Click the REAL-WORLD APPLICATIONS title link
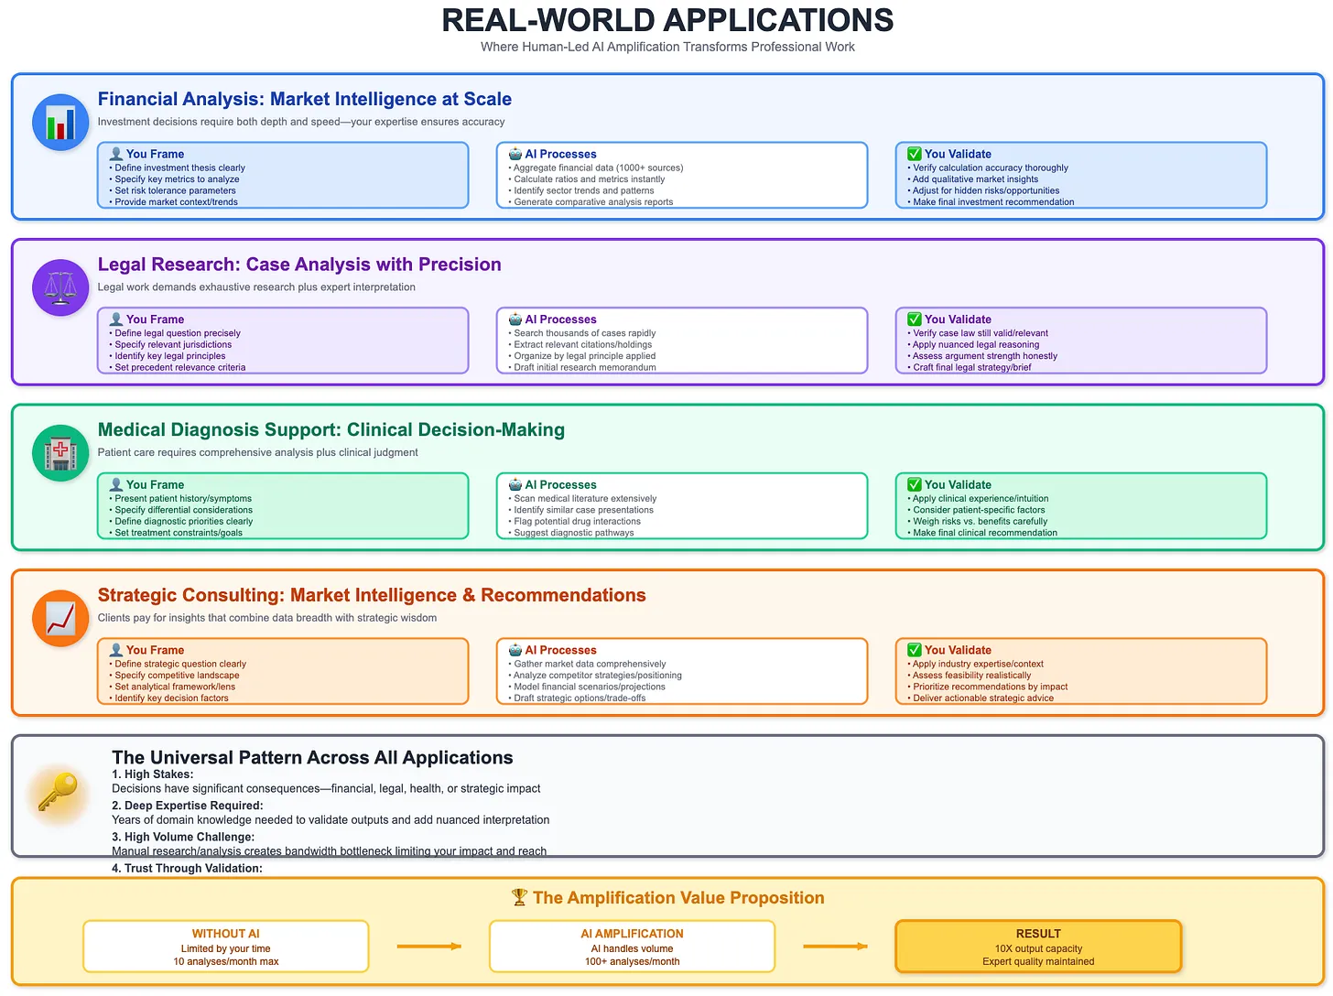 [x=666, y=20]
